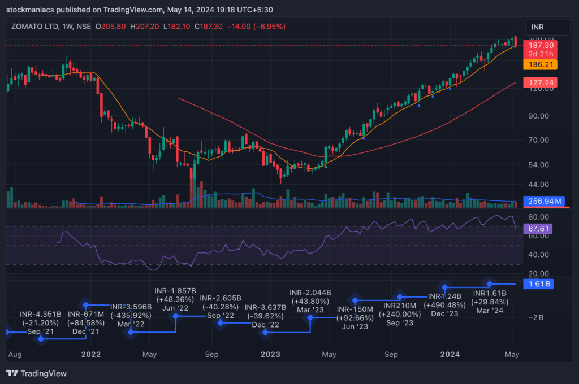The image size is (579, 384).
Task: Click the 90.00 price axis label
Action: point(538,116)
